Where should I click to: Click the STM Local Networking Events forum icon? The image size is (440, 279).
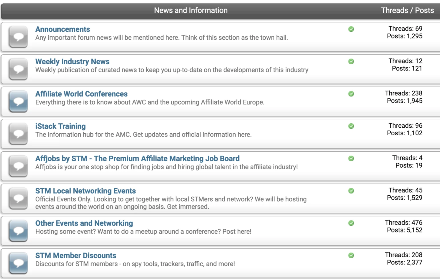18,198
